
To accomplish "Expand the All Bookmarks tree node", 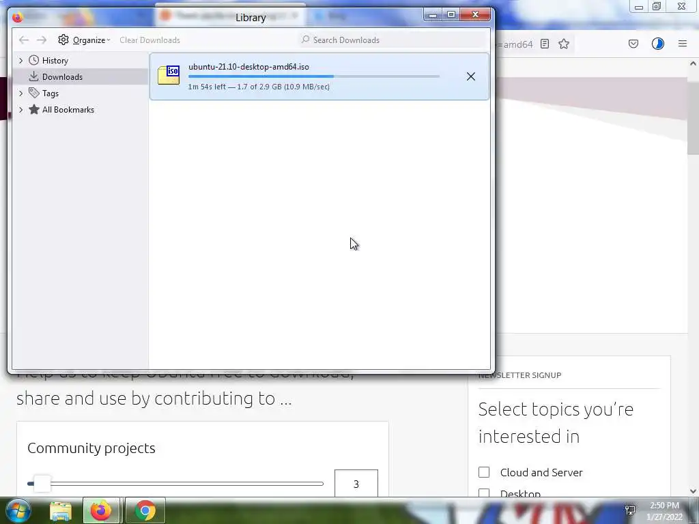I will tap(20, 110).
